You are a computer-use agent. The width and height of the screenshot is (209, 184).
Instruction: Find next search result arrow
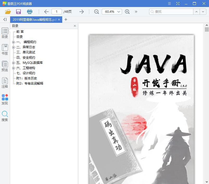click(x=203, y=12)
